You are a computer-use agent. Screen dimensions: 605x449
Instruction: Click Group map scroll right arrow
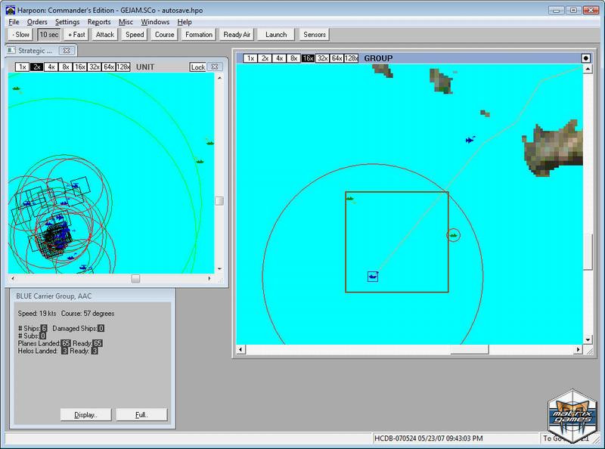pyautogui.click(x=578, y=349)
